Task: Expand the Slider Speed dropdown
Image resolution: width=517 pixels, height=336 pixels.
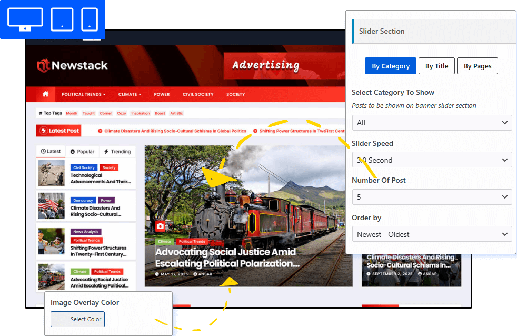Action: (432, 160)
